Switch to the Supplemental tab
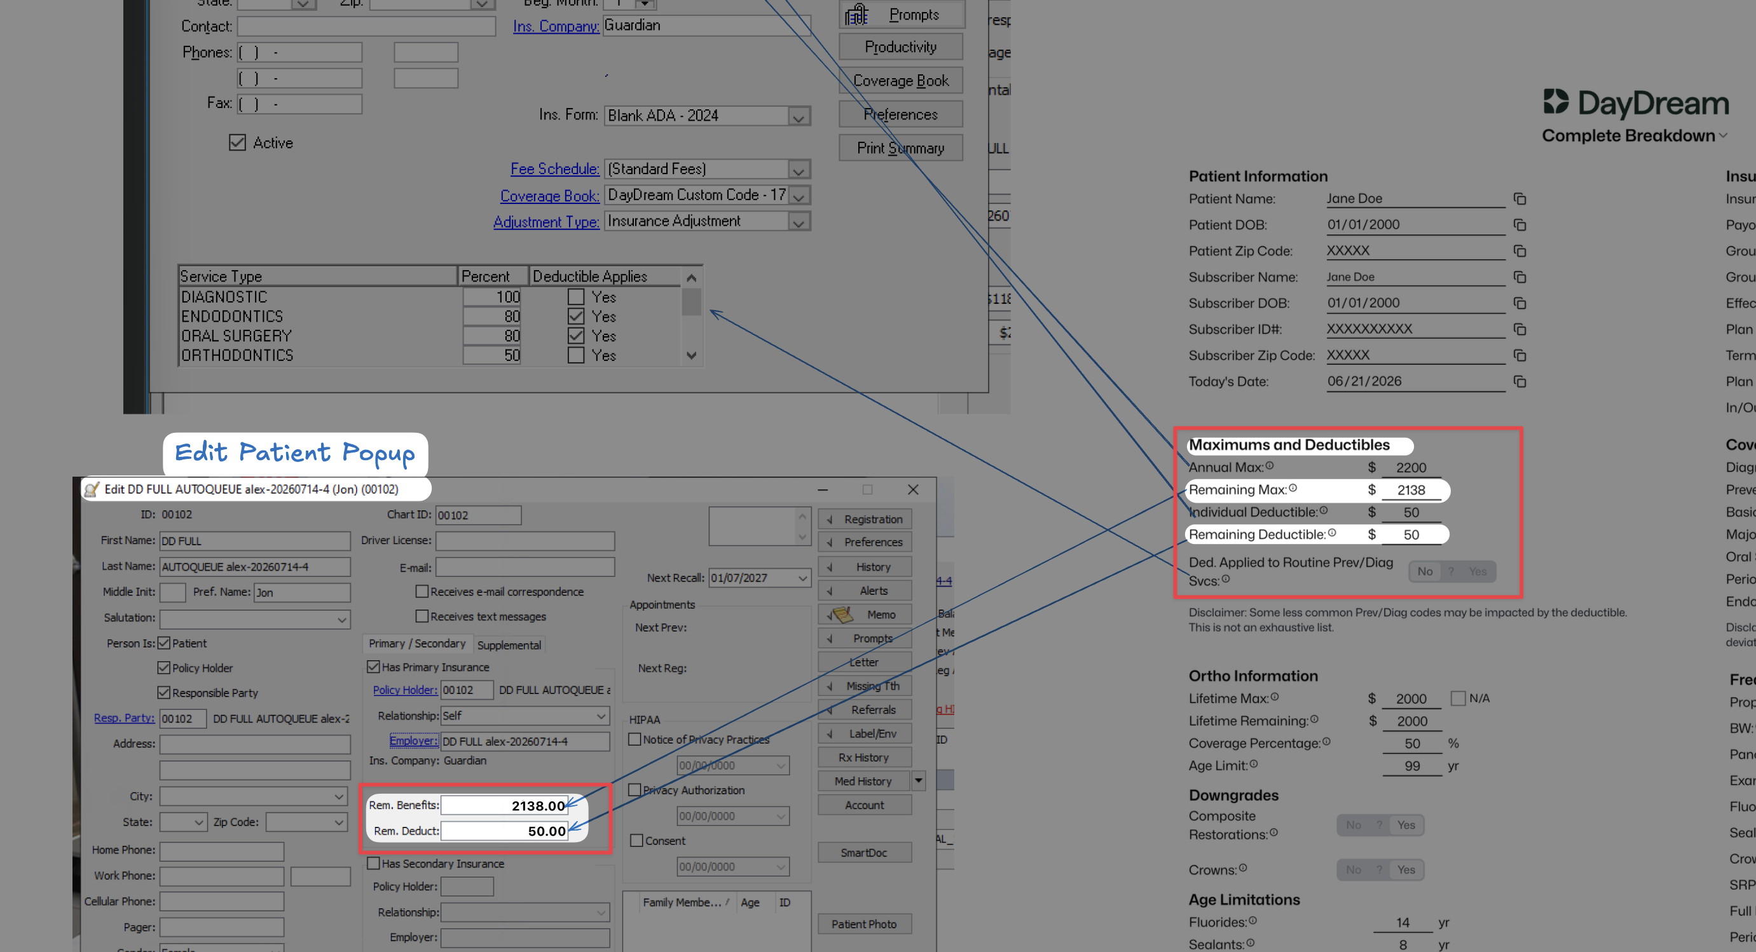This screenshot has width=1756, height=952. 509,644
